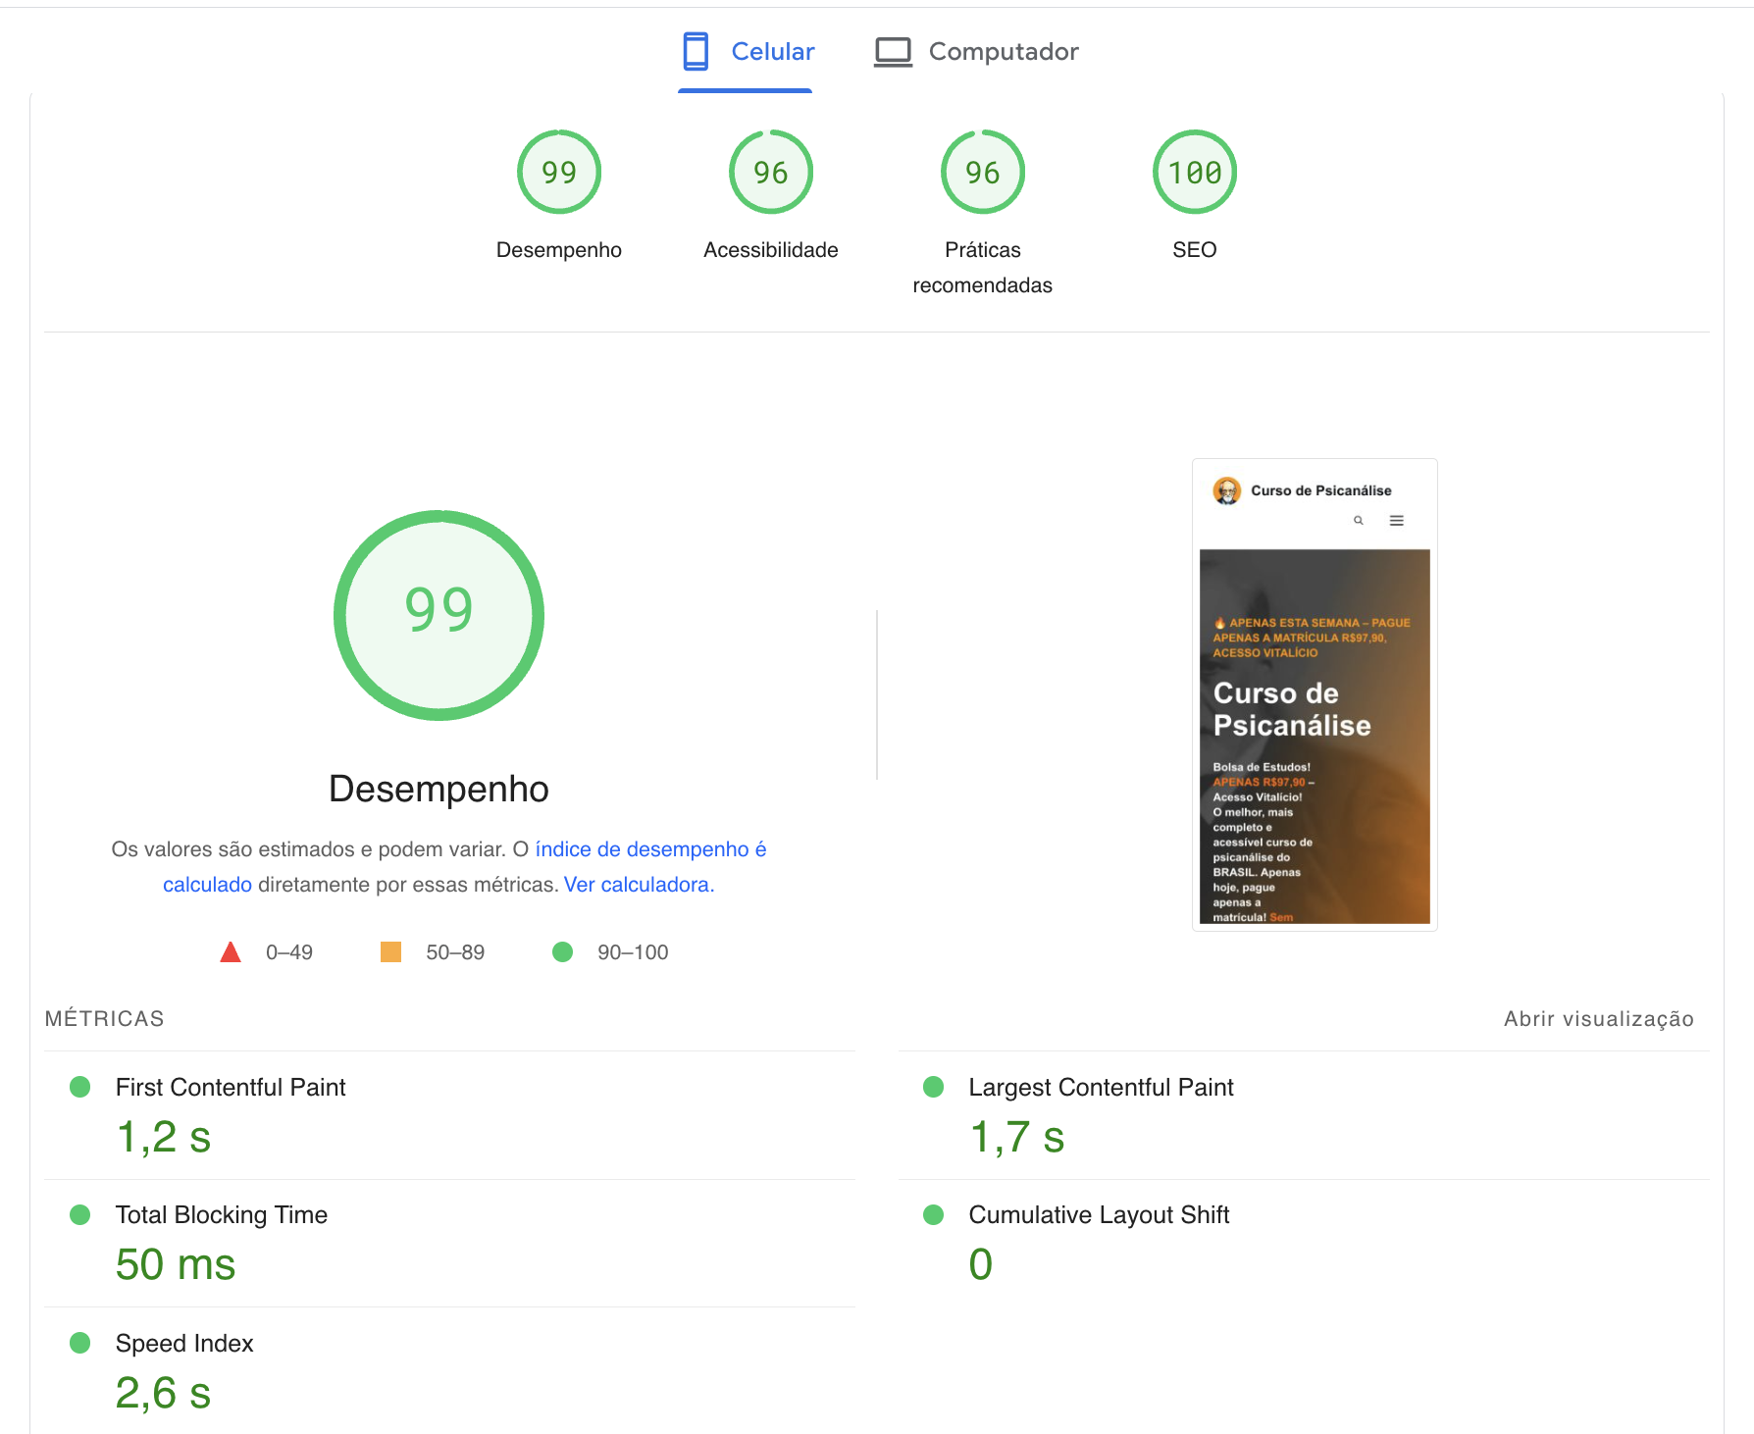Click the Desempenho label under the small gauge
Screen dimensions: 1754x1434
pyautogui.click(x=559, y=250)
